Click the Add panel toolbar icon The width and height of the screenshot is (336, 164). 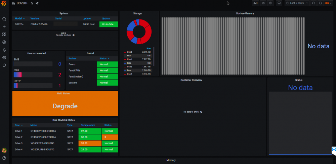tap(256, 3)
